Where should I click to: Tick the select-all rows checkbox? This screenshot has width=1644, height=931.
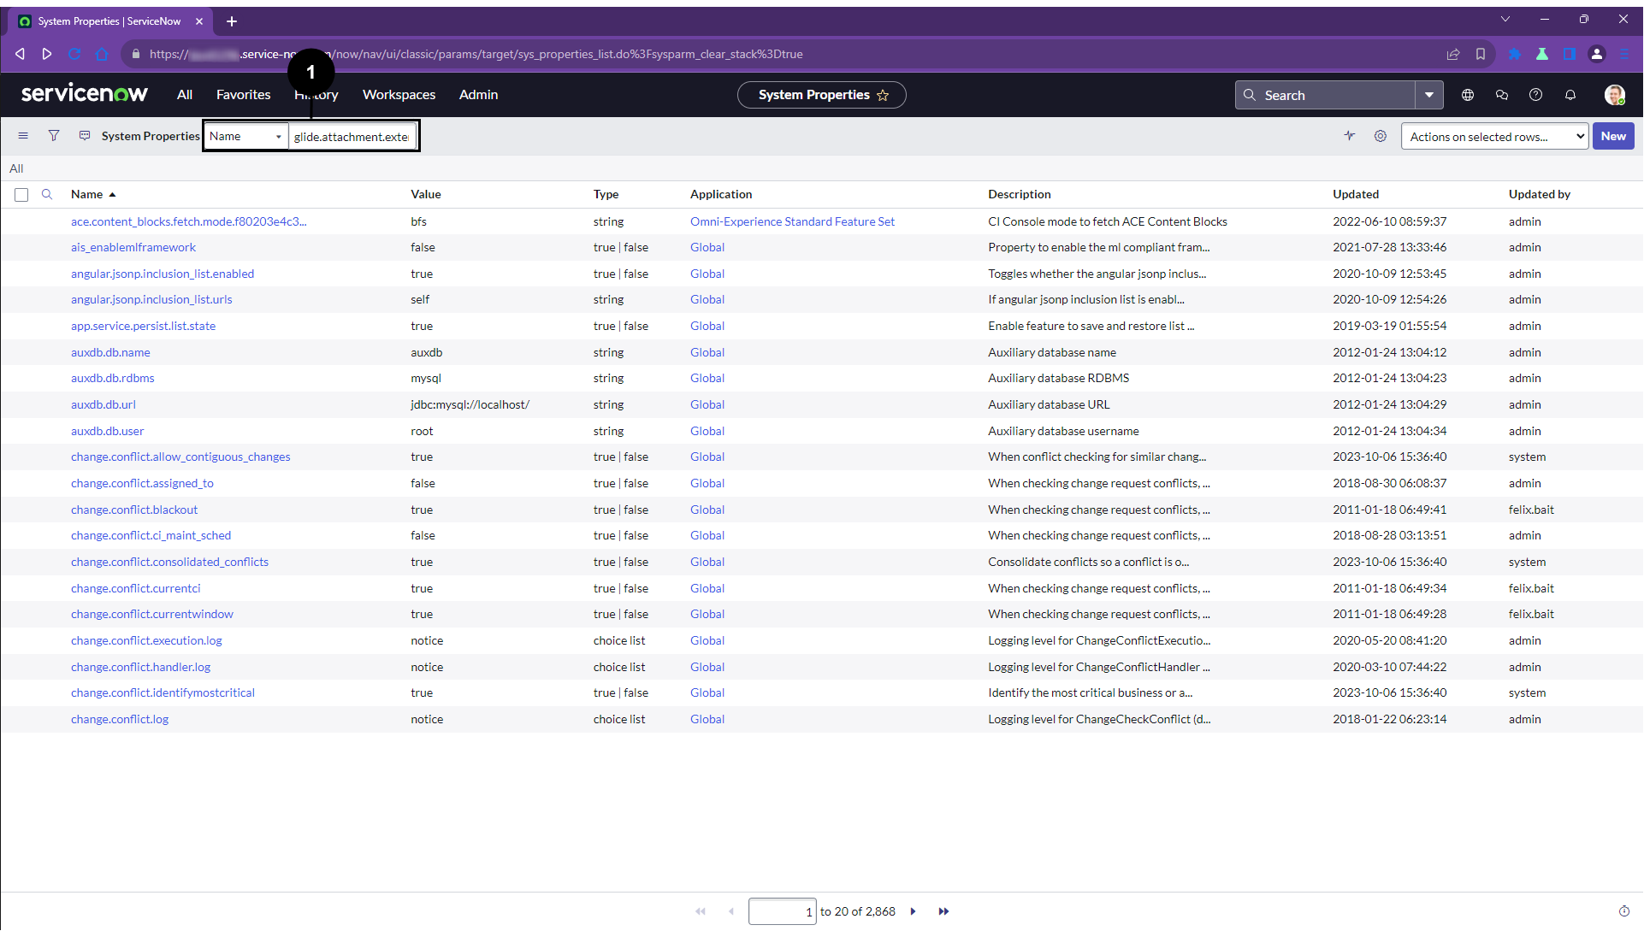(21, 195)
